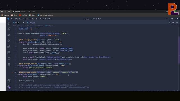Open the Help menu
This screenshot has width=180, height=101.
pyautogui.click(x=49, y=19)
